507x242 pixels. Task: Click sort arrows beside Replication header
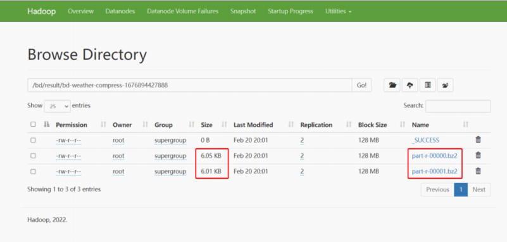tap(349, 125)
